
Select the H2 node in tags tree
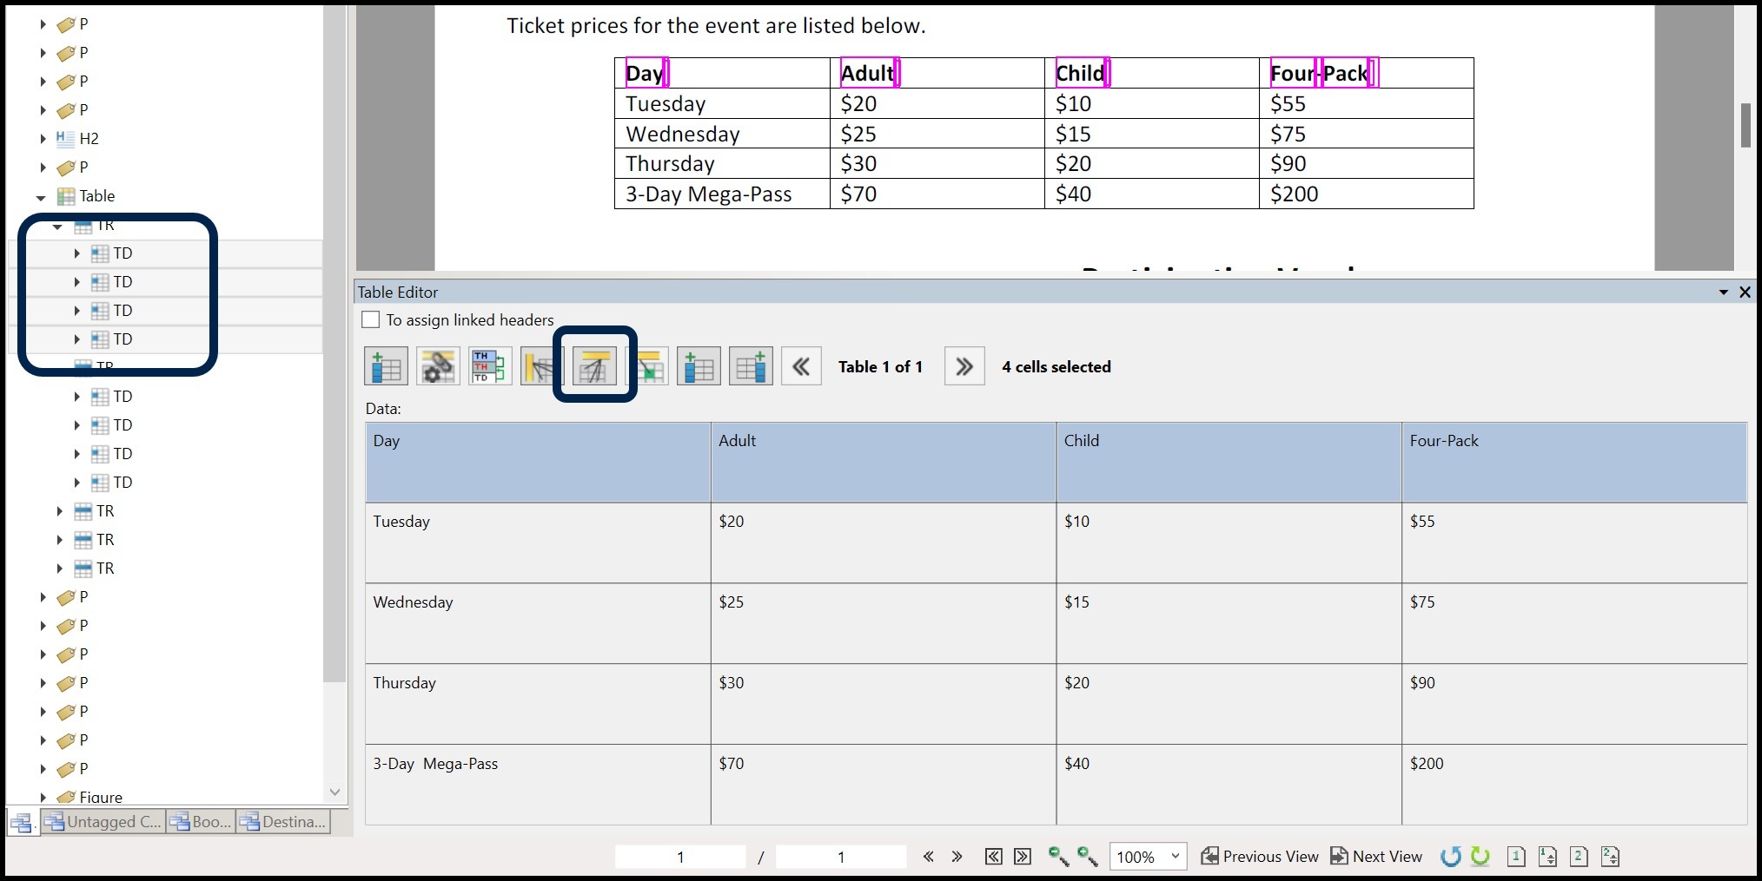pos(89,138)
